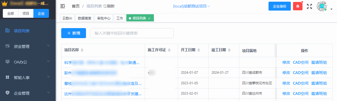The image size is (337, 101).
Task: Select the 企业 segment
Action: tap(41, 13)
